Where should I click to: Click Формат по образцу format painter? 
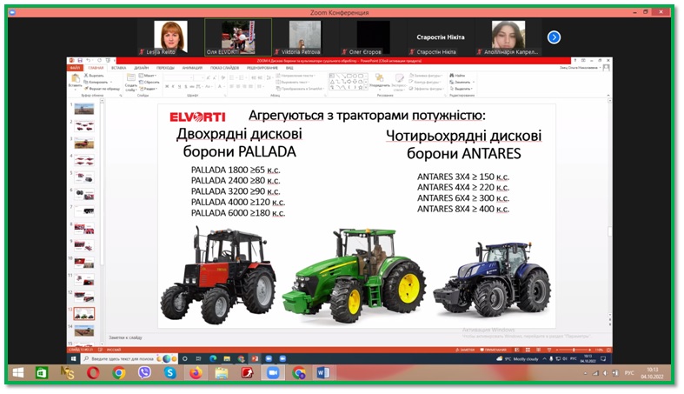tap(102, 89)
